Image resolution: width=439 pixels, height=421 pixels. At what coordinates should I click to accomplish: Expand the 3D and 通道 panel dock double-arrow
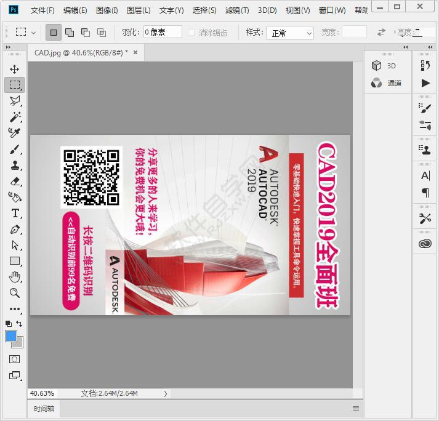pyautogui.click(x=406, y=47)
